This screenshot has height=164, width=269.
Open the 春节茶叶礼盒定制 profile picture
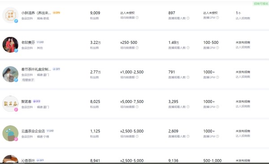click(x=10, y=74)
